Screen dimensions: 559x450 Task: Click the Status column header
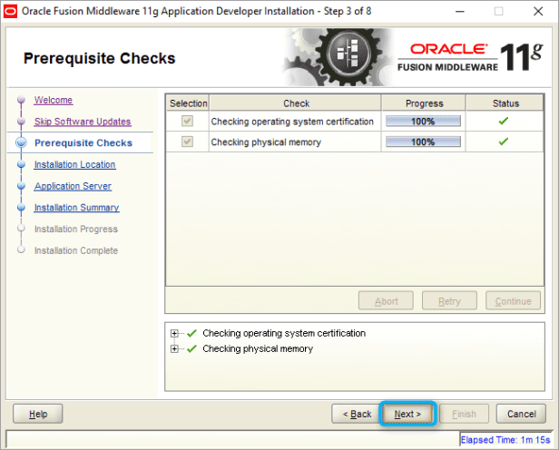505,103
